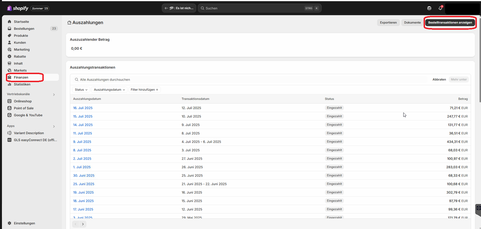This screenshot has width=481, height=229.
Task: Open the notifications bell icon
Action: click(x=440, y=8)
